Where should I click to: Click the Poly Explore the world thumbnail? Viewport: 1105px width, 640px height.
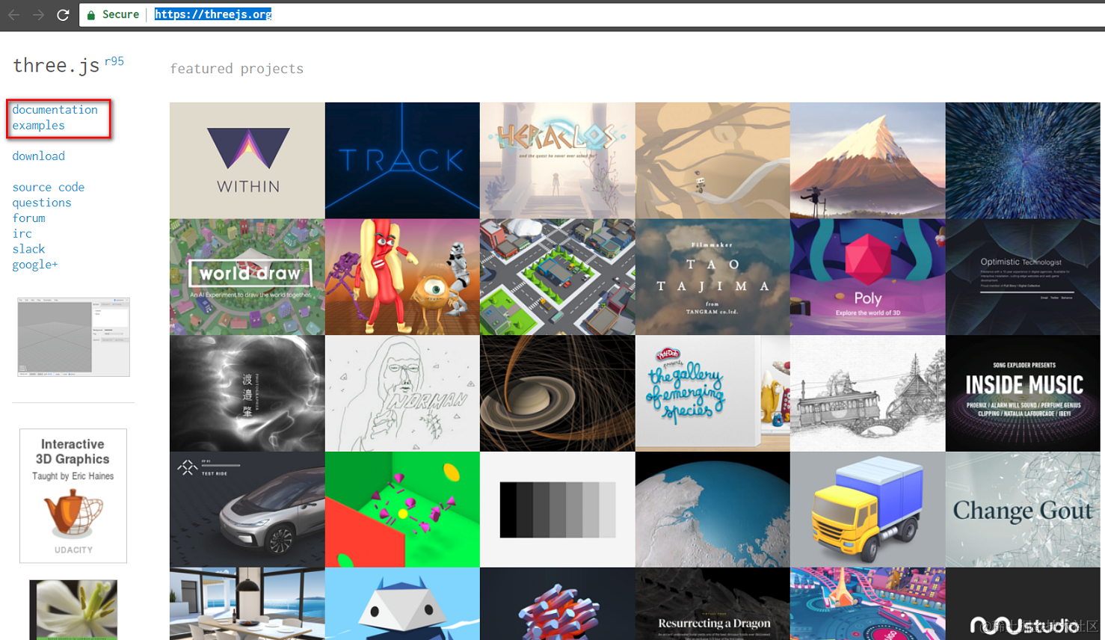pos(867,276)
